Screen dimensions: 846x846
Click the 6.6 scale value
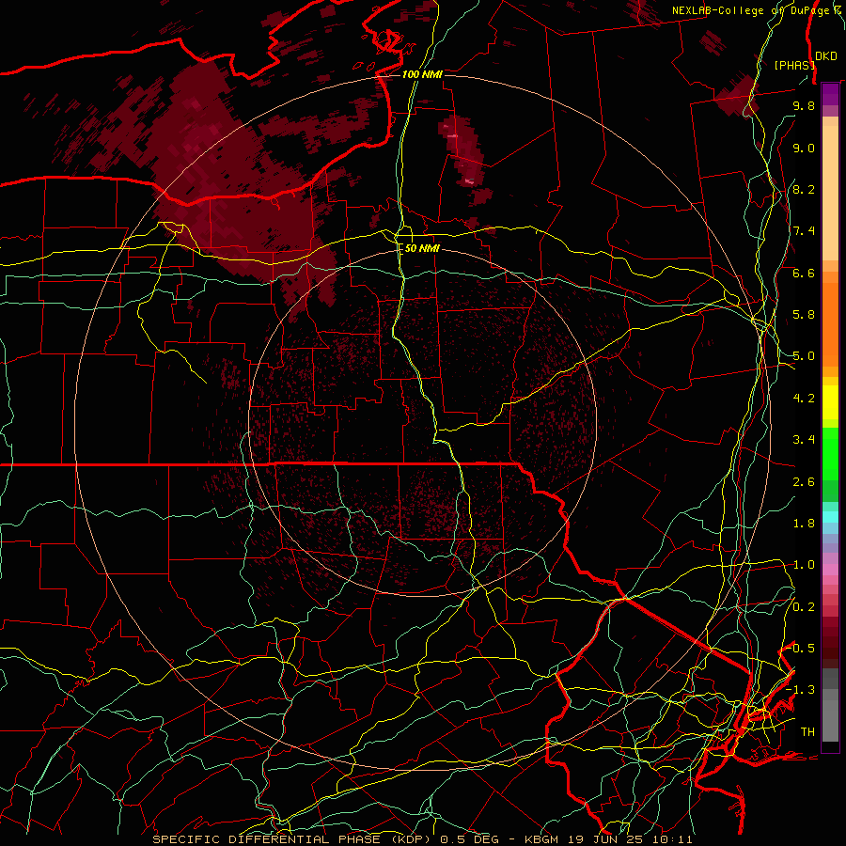pyautogui.click(x=804, y=273)
